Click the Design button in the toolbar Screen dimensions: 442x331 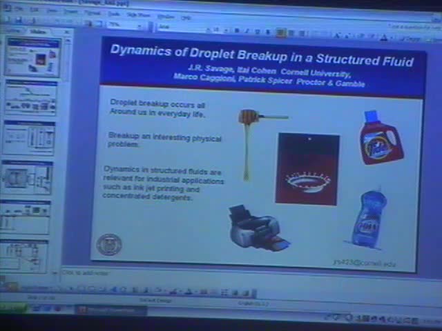411,39
